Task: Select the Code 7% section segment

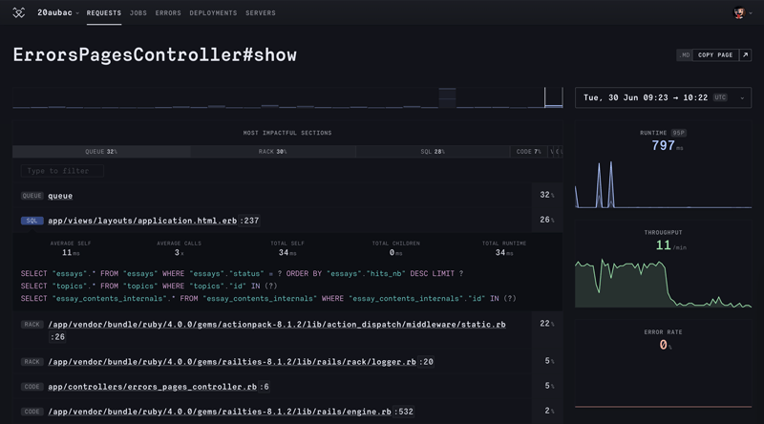Action: pyautogui.click(x=529, y=152)
